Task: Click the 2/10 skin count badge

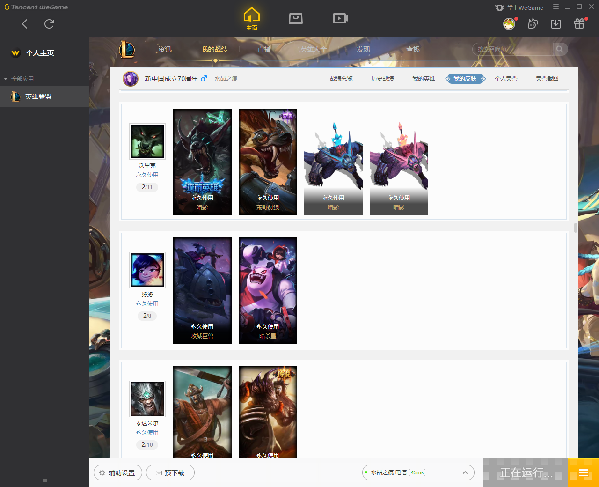Action: coord(147,444)
